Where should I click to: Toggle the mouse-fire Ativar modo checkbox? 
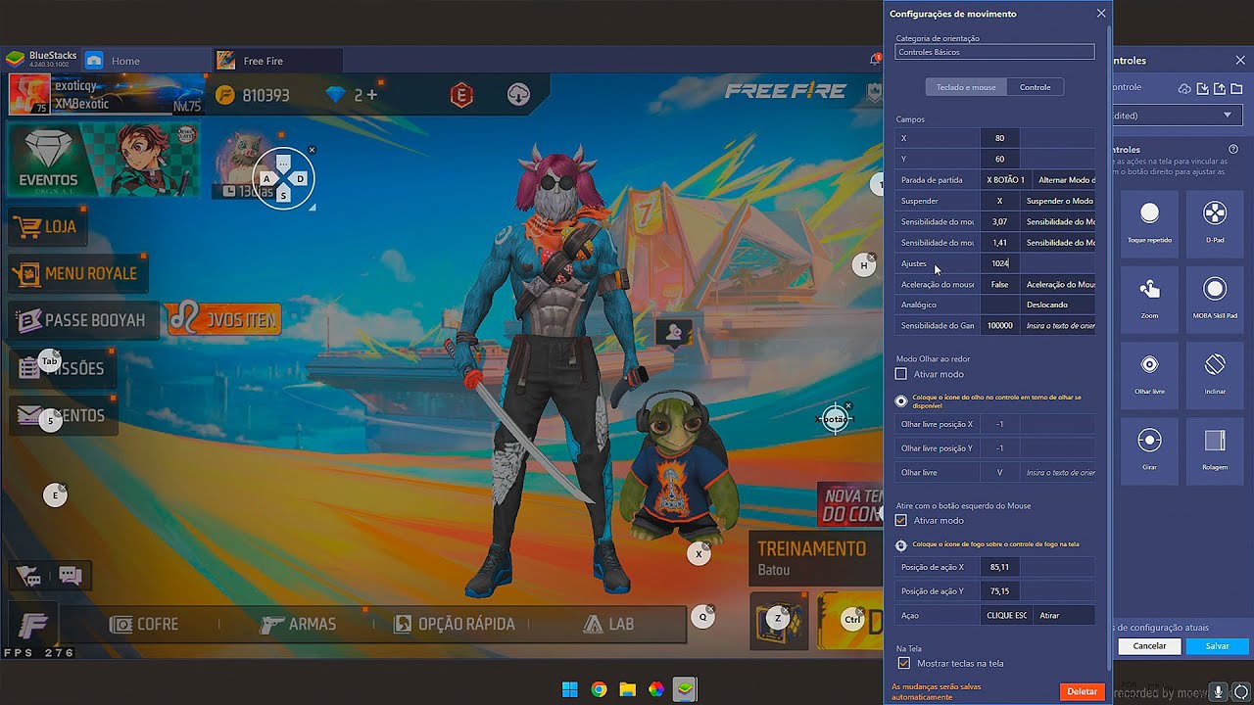pos(901,520)
